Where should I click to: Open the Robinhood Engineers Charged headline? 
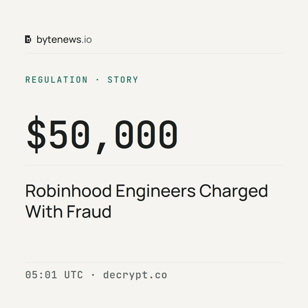[147, 201]
